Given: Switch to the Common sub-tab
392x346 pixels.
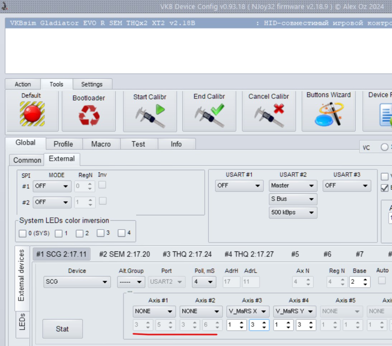Looking at the screenshot, I should (27, 160).
